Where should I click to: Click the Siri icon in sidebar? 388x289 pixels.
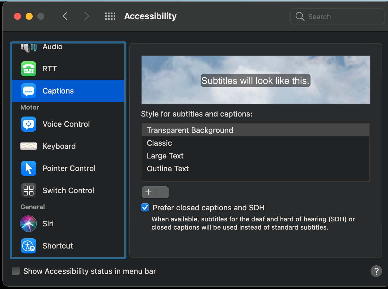coord(29,224)
